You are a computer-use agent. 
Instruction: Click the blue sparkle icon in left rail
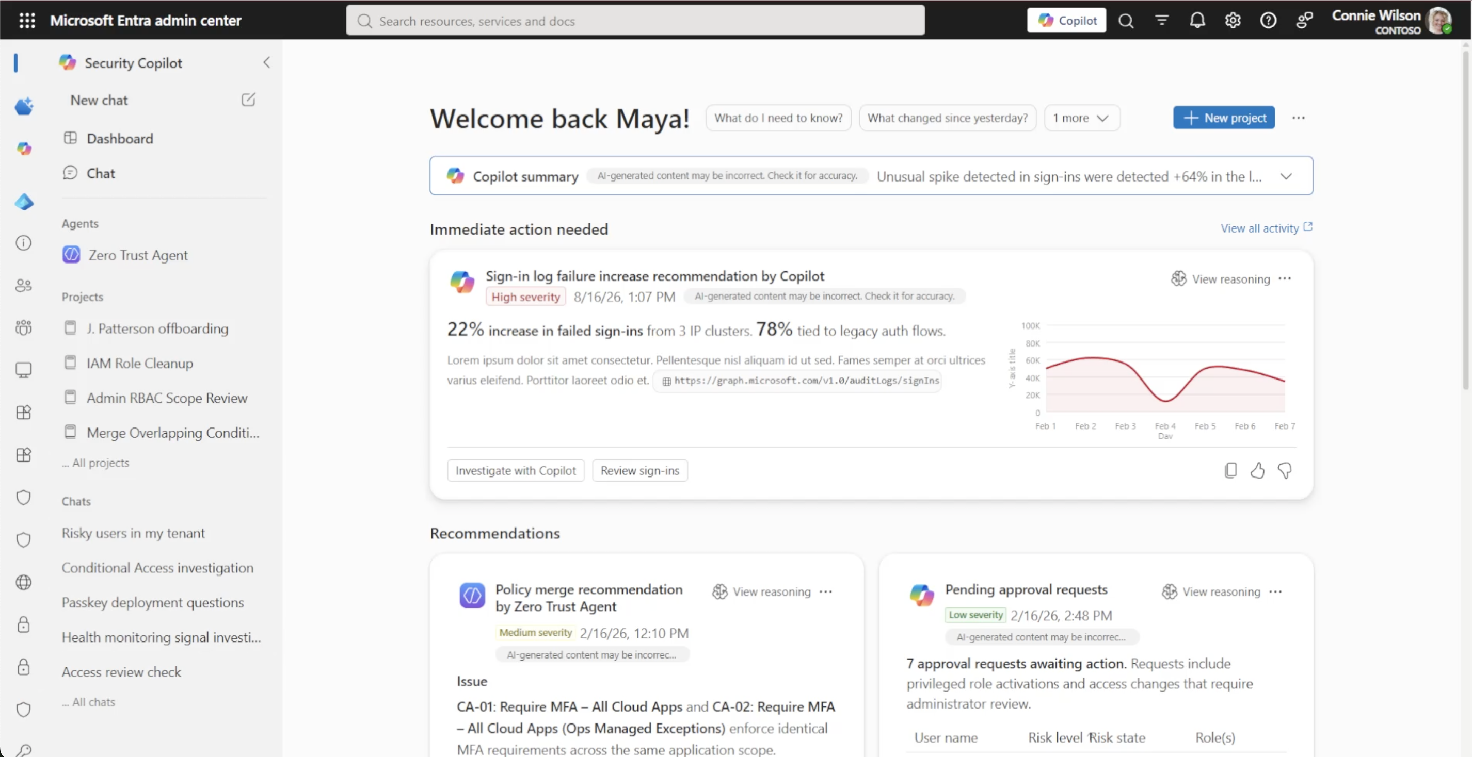pos(23,106)
